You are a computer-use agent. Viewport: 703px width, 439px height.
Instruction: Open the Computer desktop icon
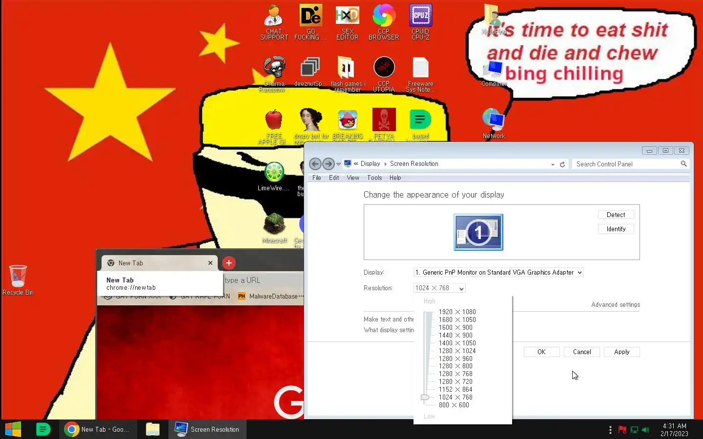[x=494, y=73]
